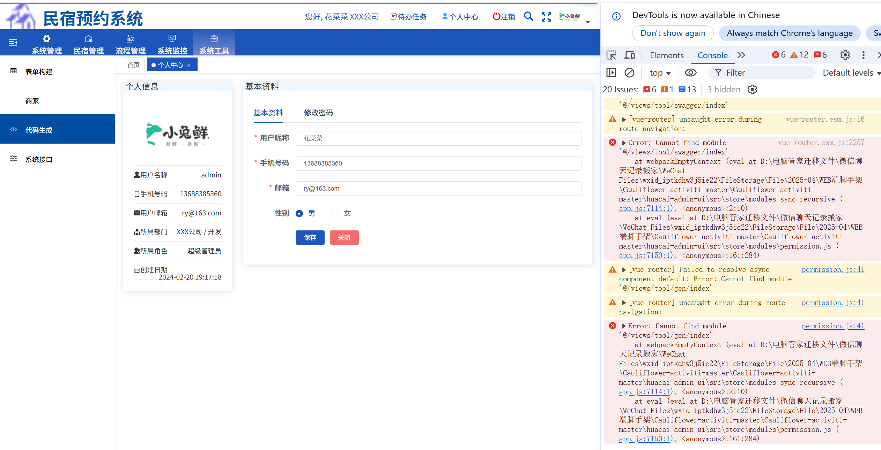Open the top context dropdown
The width and height of the screenshot is (881, 450).
click(x=660, y=73)
